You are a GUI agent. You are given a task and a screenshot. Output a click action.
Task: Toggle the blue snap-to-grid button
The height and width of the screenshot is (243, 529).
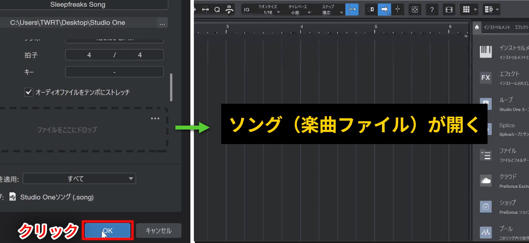click(x=352, y=10)
